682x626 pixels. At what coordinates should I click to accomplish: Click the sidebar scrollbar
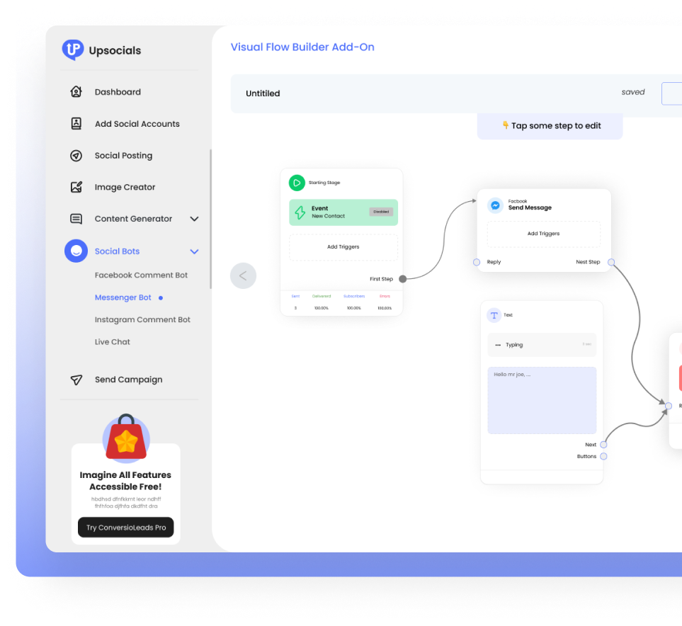(x=210, y=219)
